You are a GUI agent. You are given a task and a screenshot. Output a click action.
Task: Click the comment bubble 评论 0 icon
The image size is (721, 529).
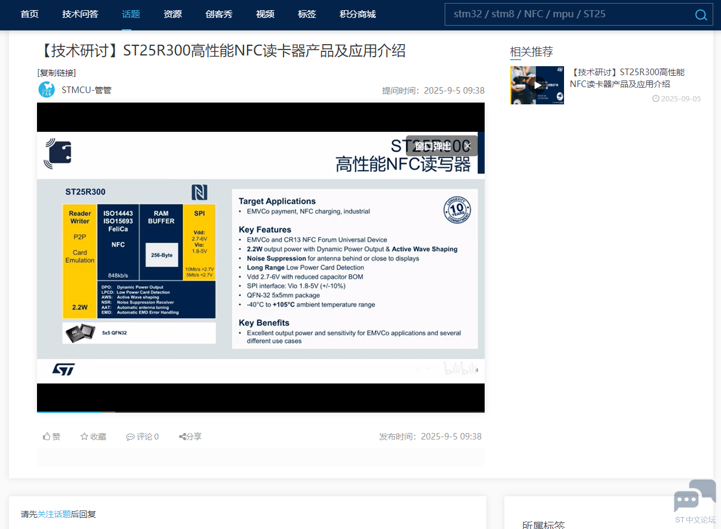[x=130, y=437]
